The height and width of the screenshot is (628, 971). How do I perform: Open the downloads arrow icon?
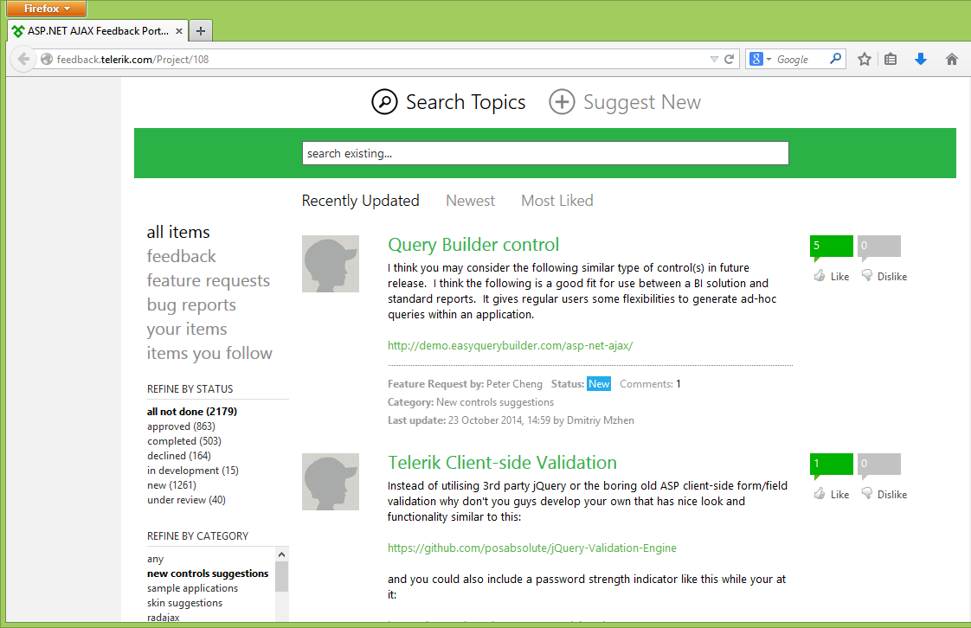click(921, 60)
